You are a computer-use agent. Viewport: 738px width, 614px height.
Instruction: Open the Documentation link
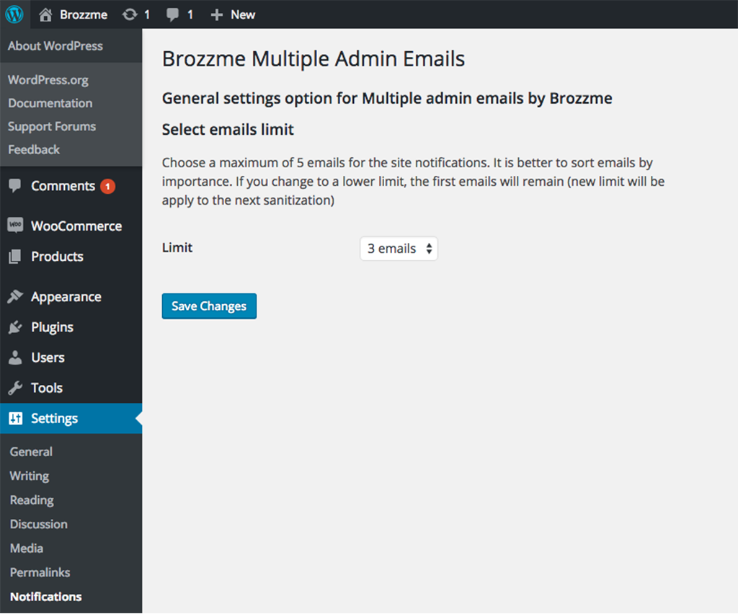[x=50, y=103]
